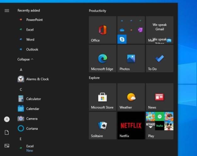197x156 pixels.
Task: Open Pictures from Start sidebar
Action: (x=7, y=146)
